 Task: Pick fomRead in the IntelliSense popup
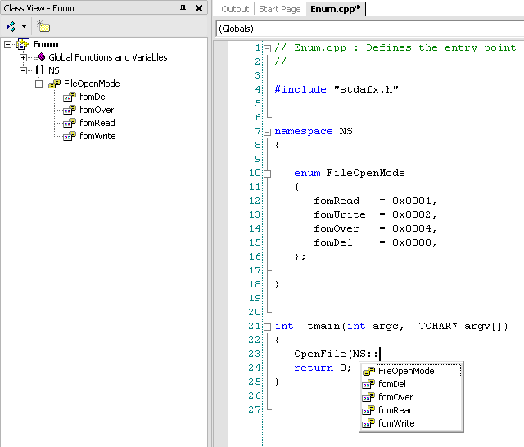(395, 410)
